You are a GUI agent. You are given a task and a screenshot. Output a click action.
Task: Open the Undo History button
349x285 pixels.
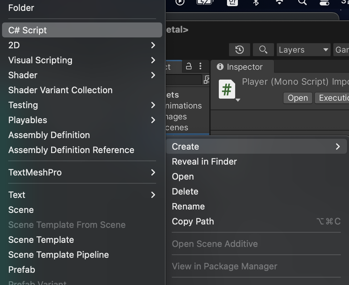(240, 50)
